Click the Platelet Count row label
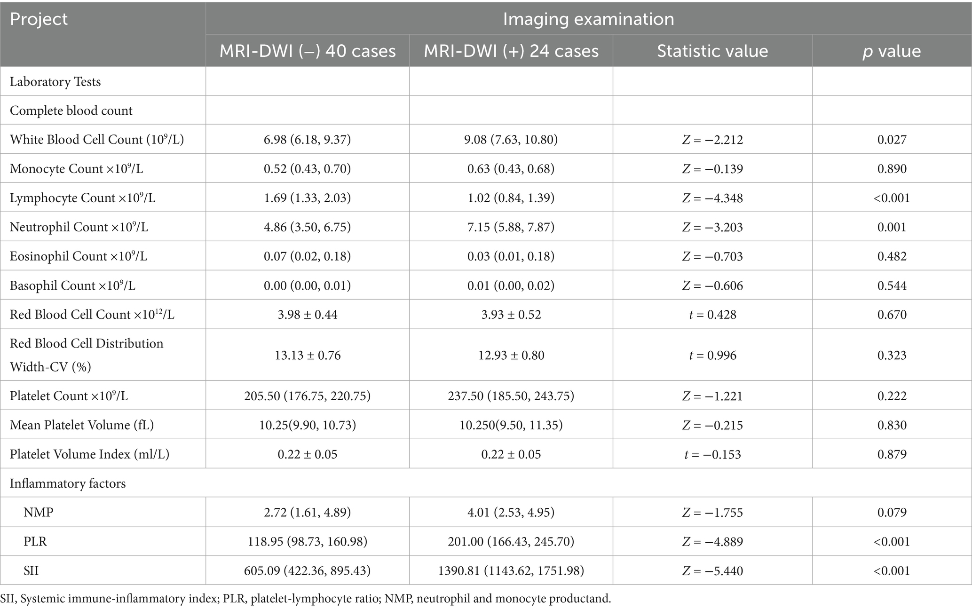 coord(69,396)
